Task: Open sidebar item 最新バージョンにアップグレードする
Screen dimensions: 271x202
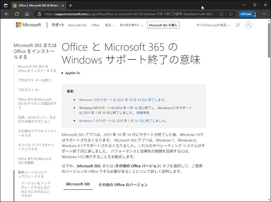Action: pyautogui.click(x=33, y=174)
